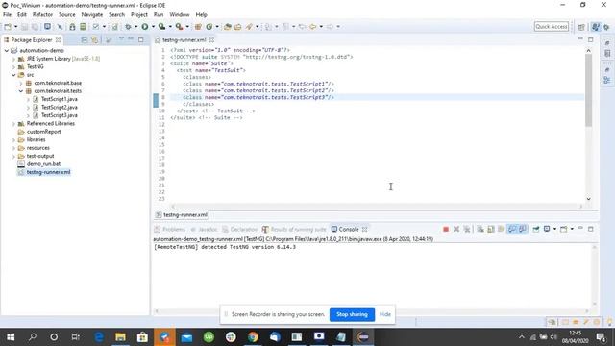615x346 pixels.
Task: Collapse com.teknotrait.tests package
Action: coord(21,91)
